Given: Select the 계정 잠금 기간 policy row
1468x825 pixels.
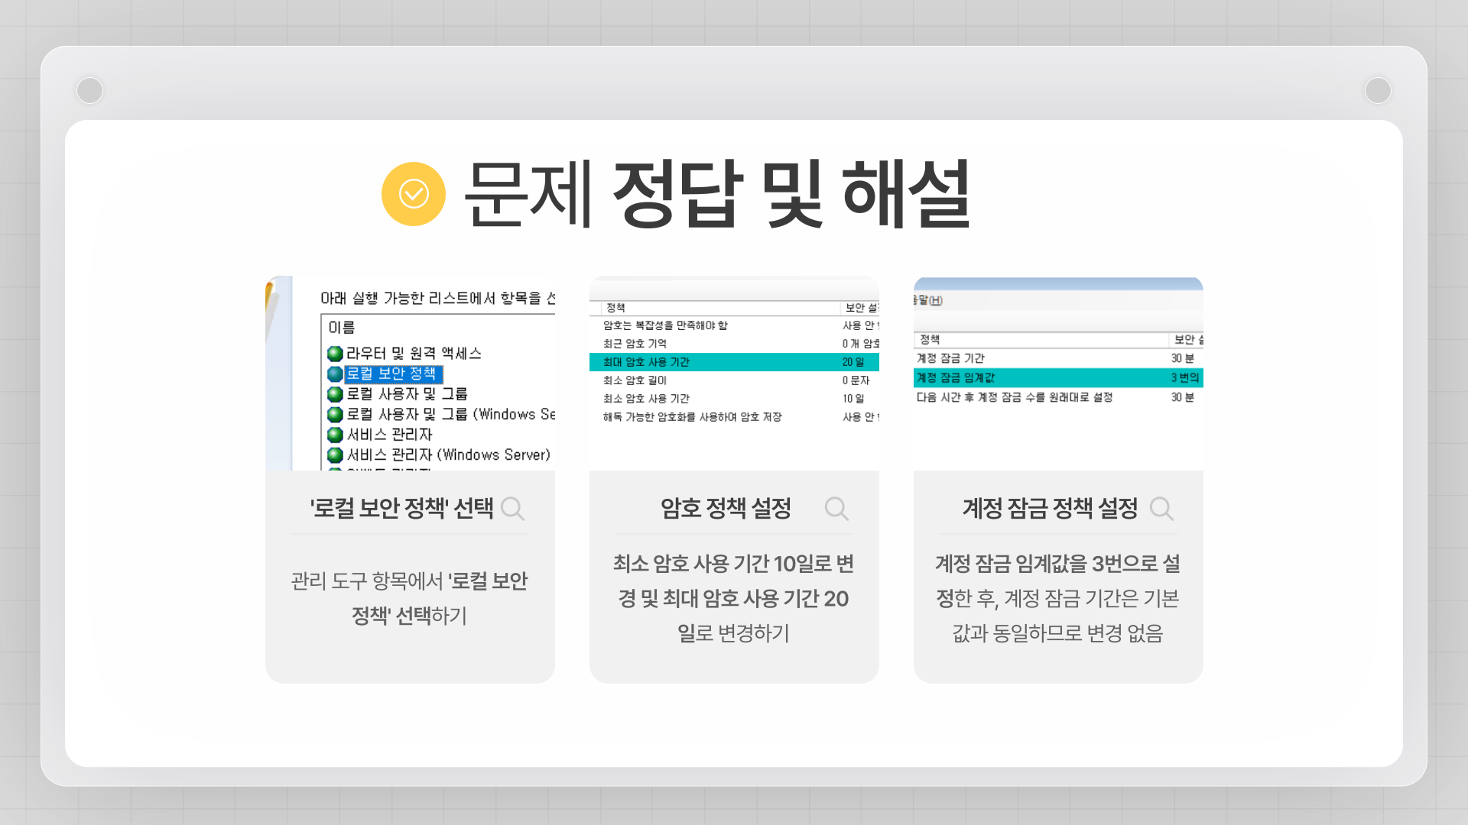Looking at the screenshot, I should [x=950, y=358].
